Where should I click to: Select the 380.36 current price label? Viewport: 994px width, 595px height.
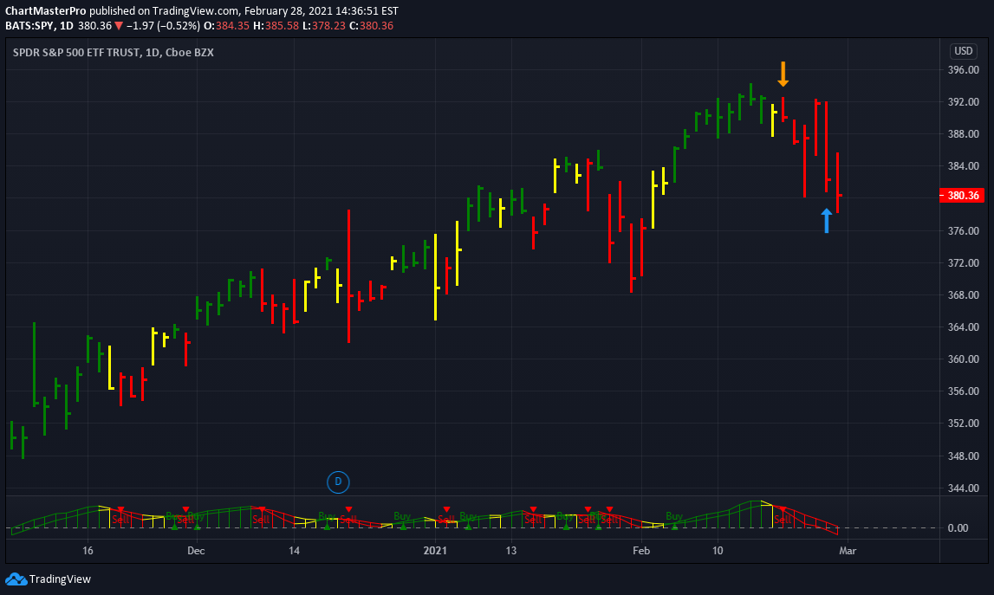pos(962,195)
